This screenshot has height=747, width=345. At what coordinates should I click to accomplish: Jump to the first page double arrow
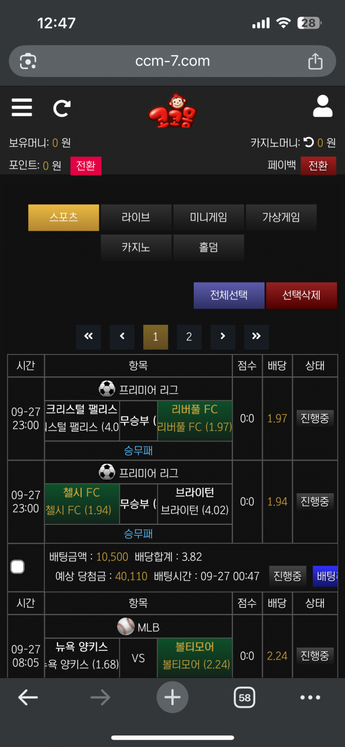89,337
